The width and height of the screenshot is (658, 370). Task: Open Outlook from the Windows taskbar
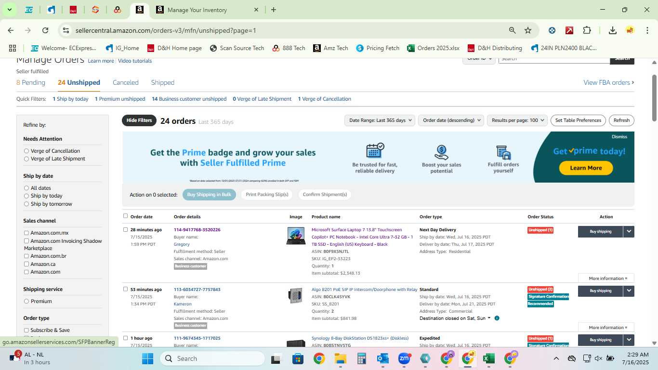(383, 358)
